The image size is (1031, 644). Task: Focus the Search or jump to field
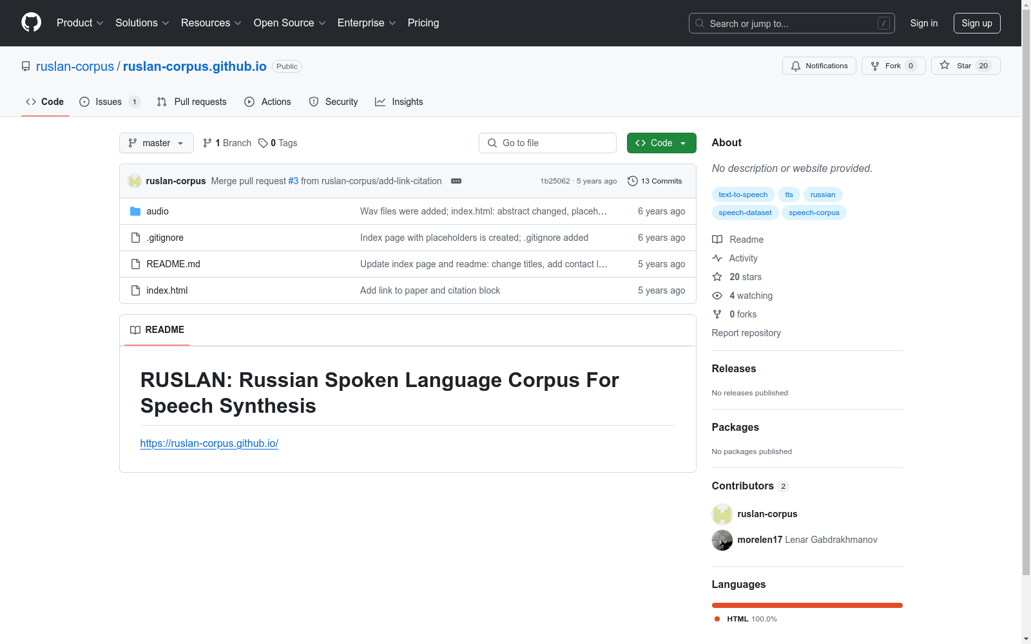point(792,23)
